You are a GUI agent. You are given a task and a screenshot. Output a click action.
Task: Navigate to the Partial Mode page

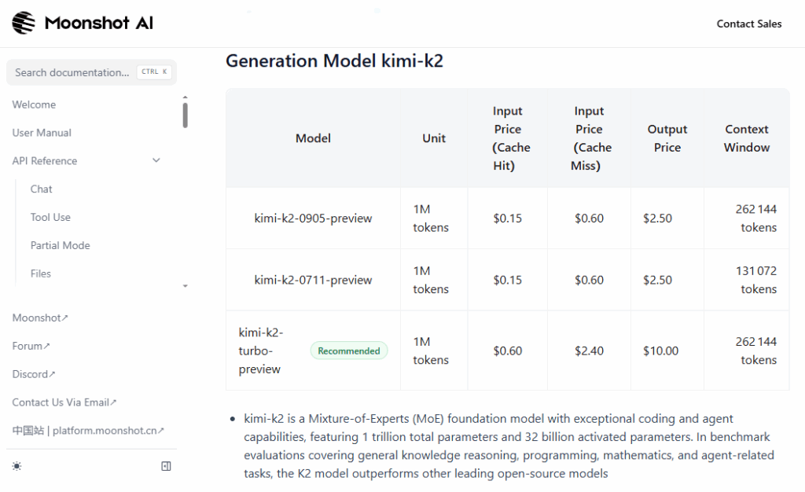[x=60, y=246]
